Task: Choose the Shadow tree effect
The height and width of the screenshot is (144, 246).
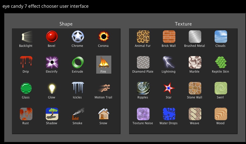Action: [52, 114]
